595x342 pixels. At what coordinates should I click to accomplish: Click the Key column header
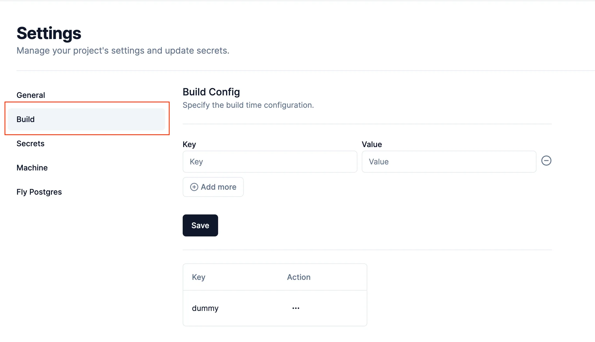click(198, 277)
